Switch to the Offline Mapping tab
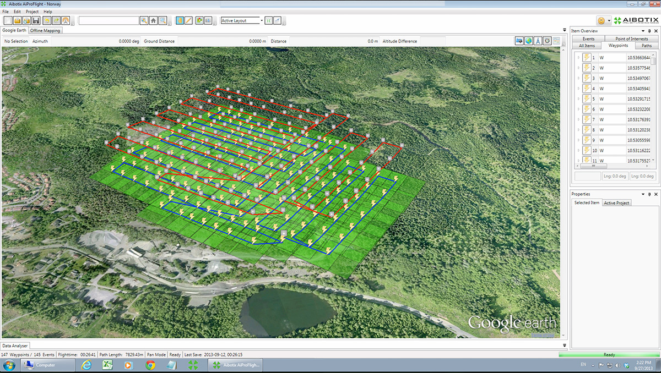This screenshot has width=661, height=373. (x=45, y=31)
